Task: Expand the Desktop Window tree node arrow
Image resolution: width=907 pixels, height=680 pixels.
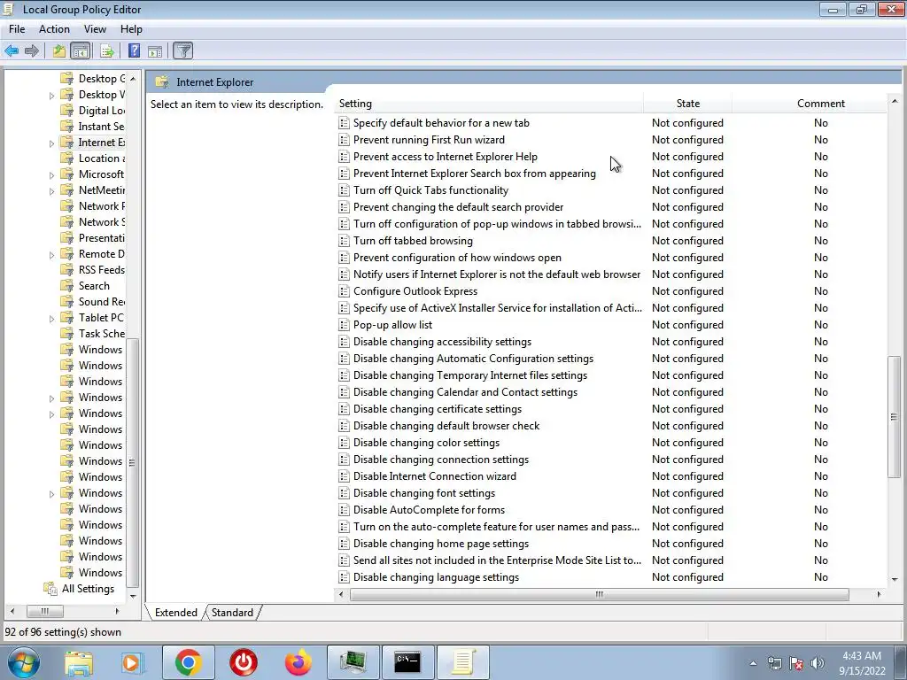Action: pyautogui.click(x=51, y=96)
